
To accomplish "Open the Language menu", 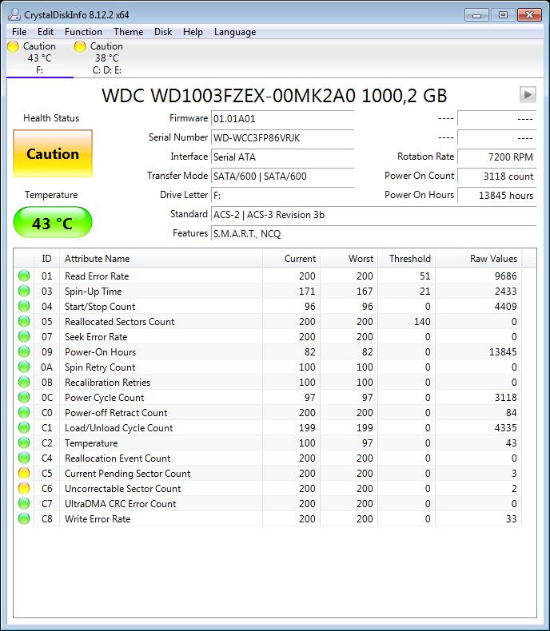I will point(234,32).
